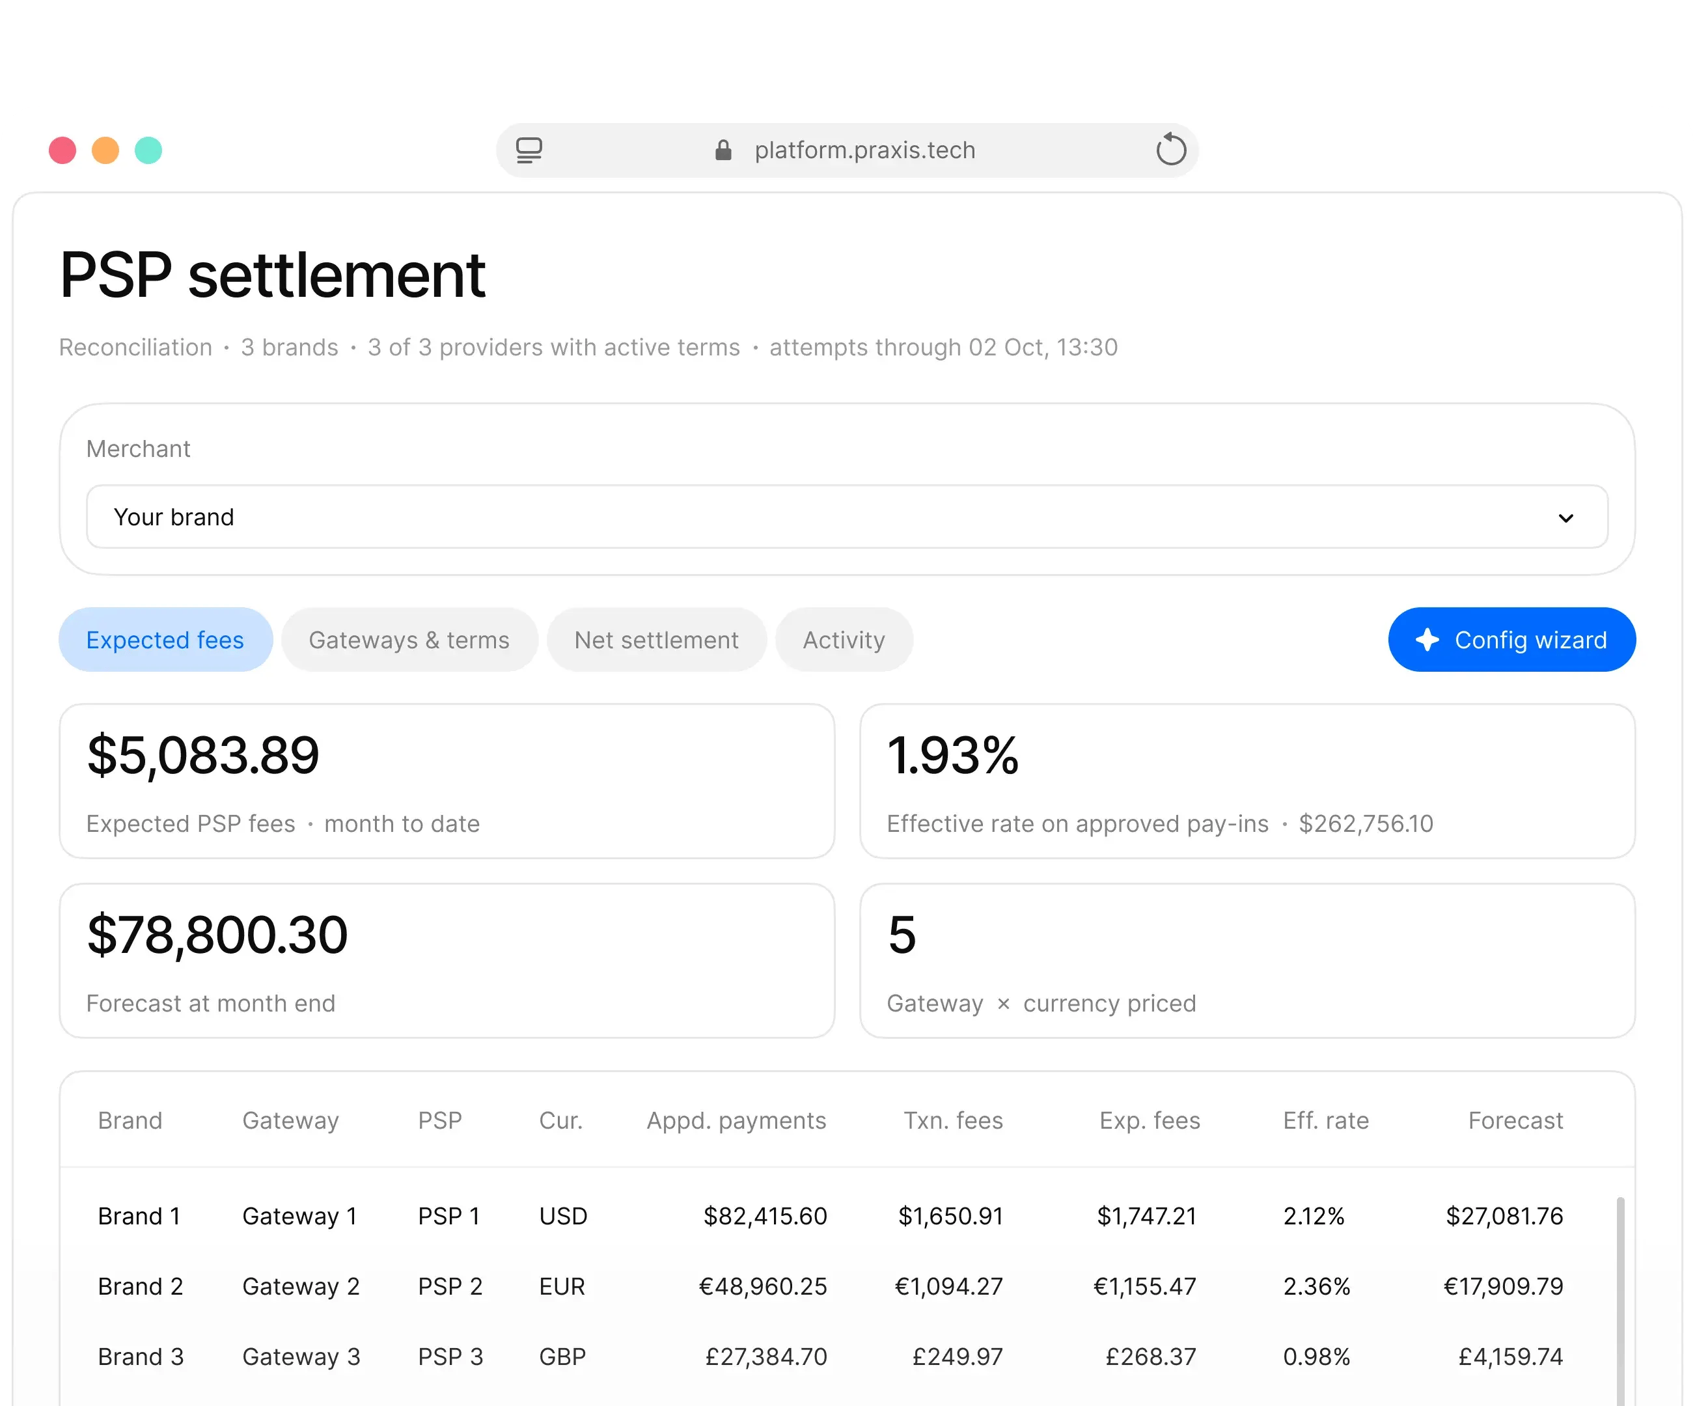Click the padlock icon beside platform.praxis.tech

(x=723, y=150)
